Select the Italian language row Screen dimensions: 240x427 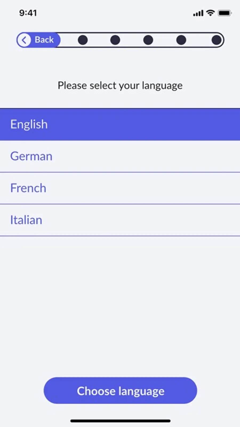[x=120, y=220]
